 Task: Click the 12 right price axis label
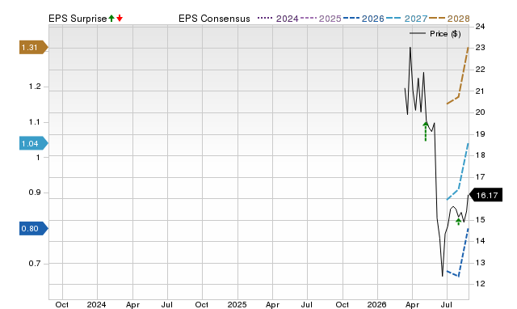pos(480,284)
